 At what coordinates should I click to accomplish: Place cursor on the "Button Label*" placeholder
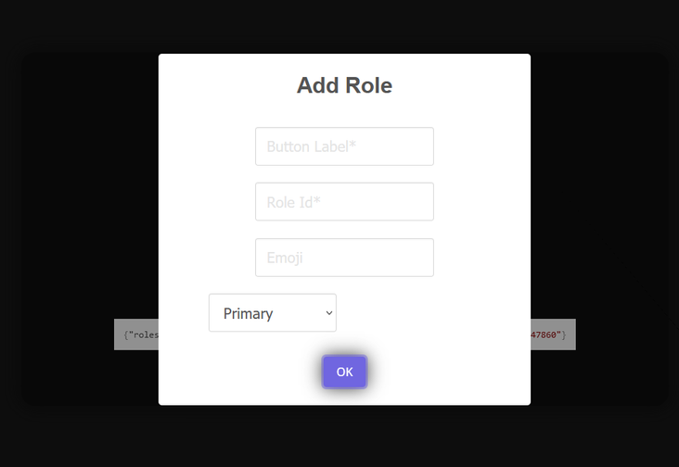[312, 146]
